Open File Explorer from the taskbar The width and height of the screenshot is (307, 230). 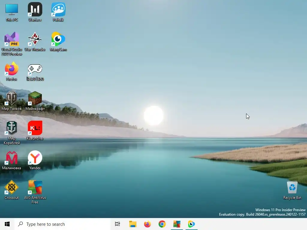pos(133,224)
